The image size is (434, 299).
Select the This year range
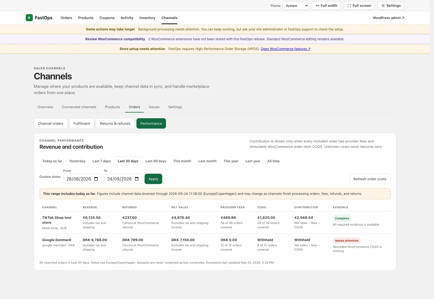click(231, 161)
